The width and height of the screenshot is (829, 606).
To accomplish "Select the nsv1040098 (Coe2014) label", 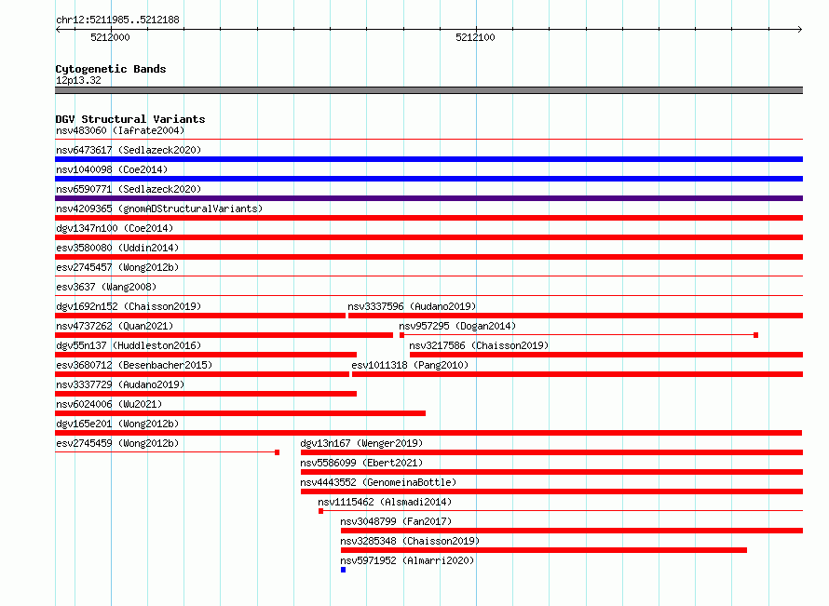I will pyautogui.click(x=112, y=169).
